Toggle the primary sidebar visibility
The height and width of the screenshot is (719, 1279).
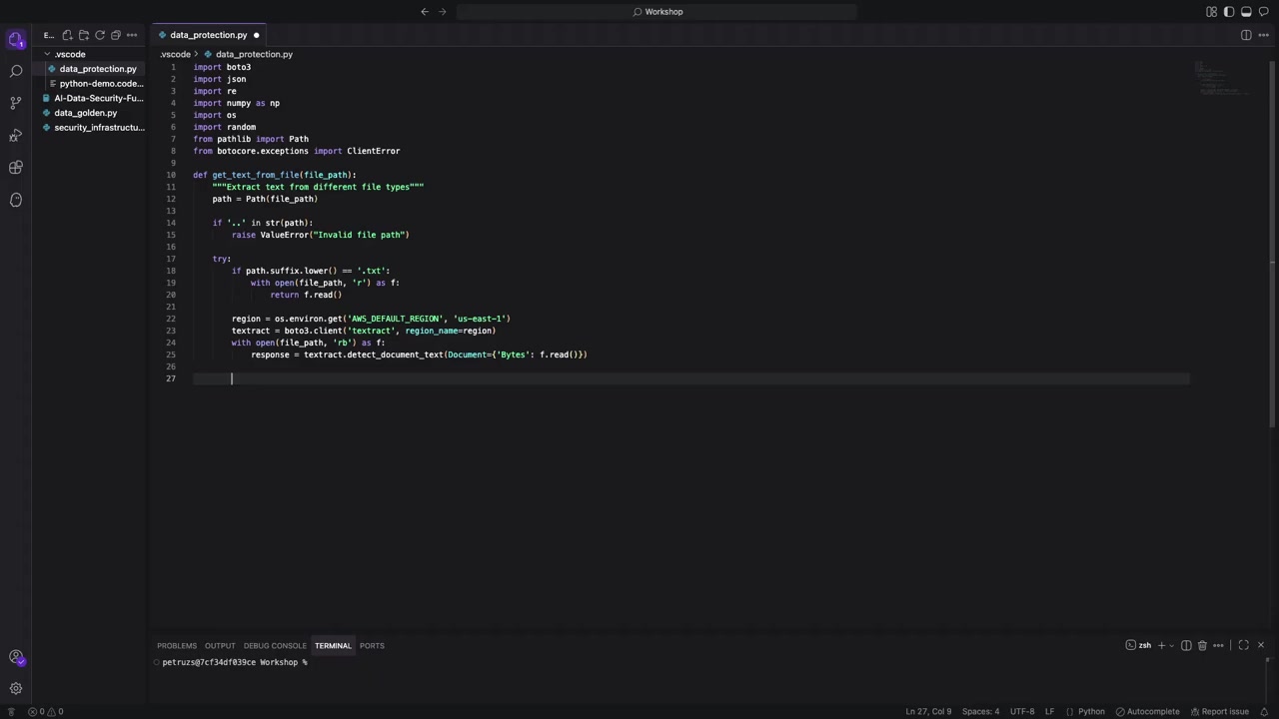pyautogui.click(x=1229, y=12)
